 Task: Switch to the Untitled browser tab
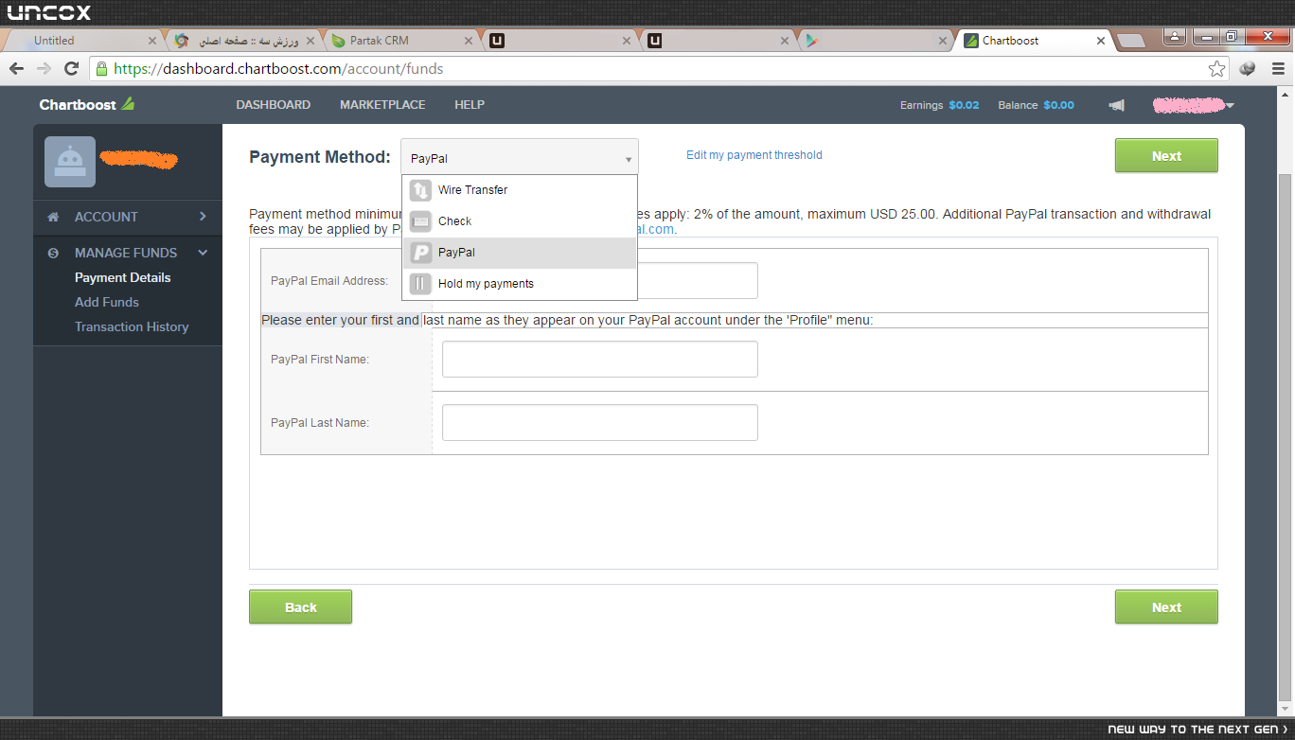85,41
